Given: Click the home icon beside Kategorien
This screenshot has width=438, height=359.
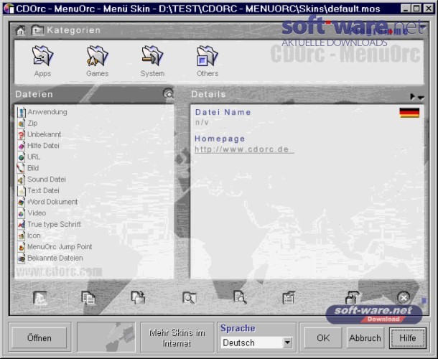Looking at the screenshot, I should point(21,30).
